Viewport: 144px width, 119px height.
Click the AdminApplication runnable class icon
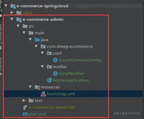pos(49,80)
